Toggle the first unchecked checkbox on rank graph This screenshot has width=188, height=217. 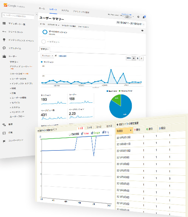(x=69, y=134)
